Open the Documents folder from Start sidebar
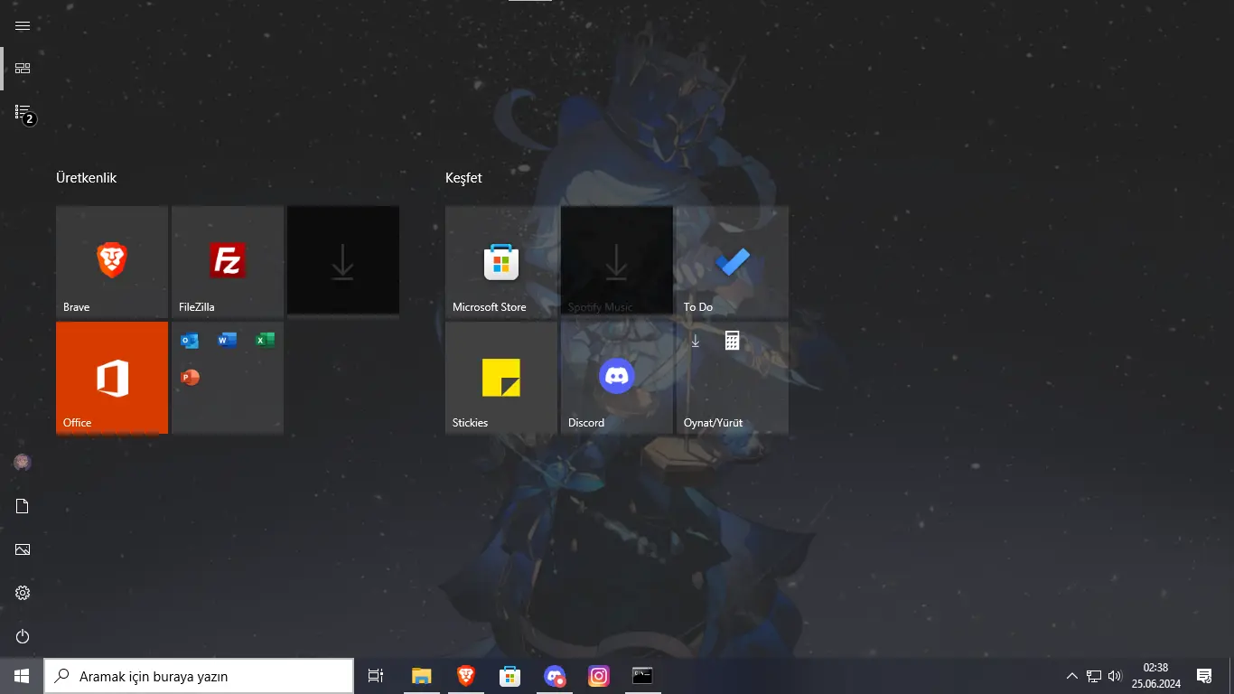 (x=23, y=506)
